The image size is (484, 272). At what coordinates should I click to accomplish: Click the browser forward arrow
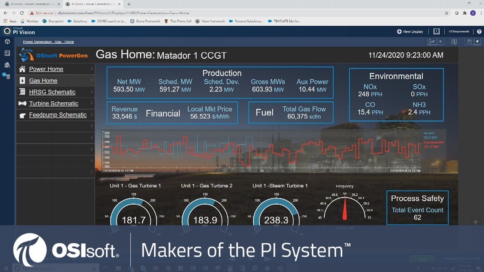14,13
